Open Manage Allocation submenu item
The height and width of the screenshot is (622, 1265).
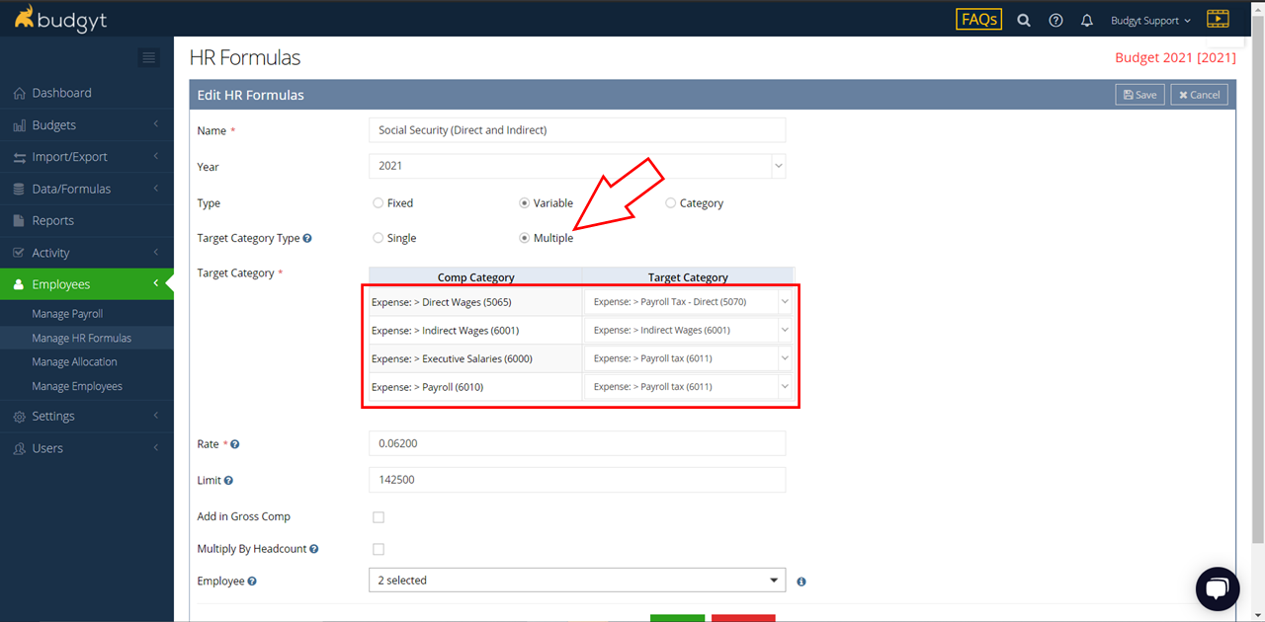click(74, 362)
